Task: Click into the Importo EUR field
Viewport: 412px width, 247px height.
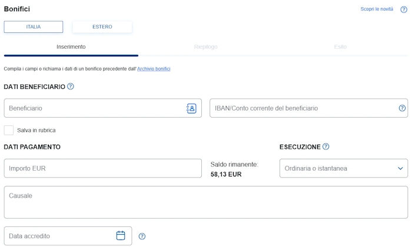Action: tap(103, 168)
